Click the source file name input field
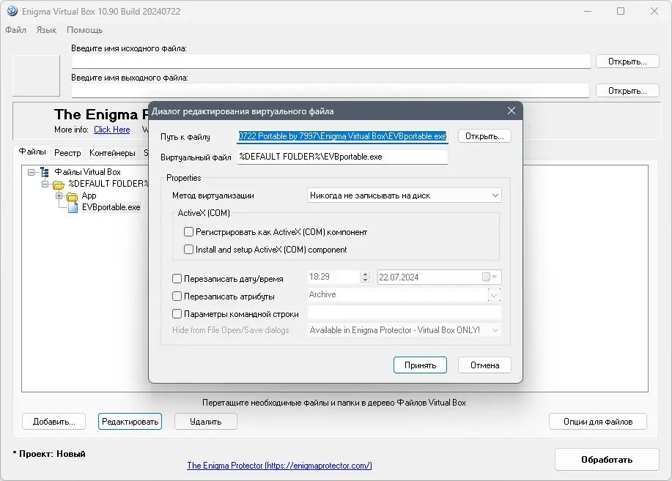This screenshot has width=672, height=481. tap(331, 61)
